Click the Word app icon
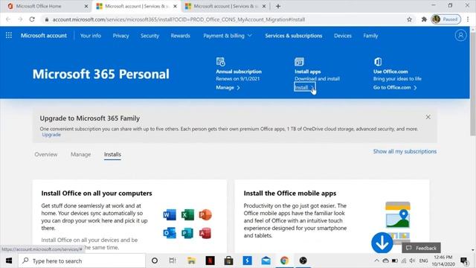476x268 pixels. point(170,215)
